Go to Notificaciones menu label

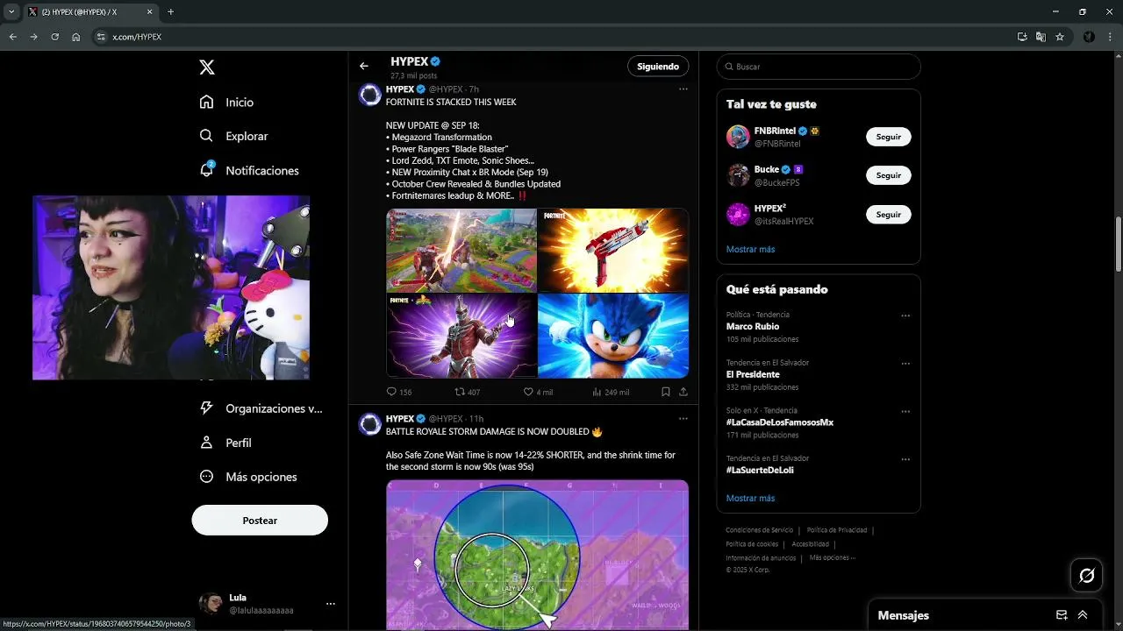[262, 170]
